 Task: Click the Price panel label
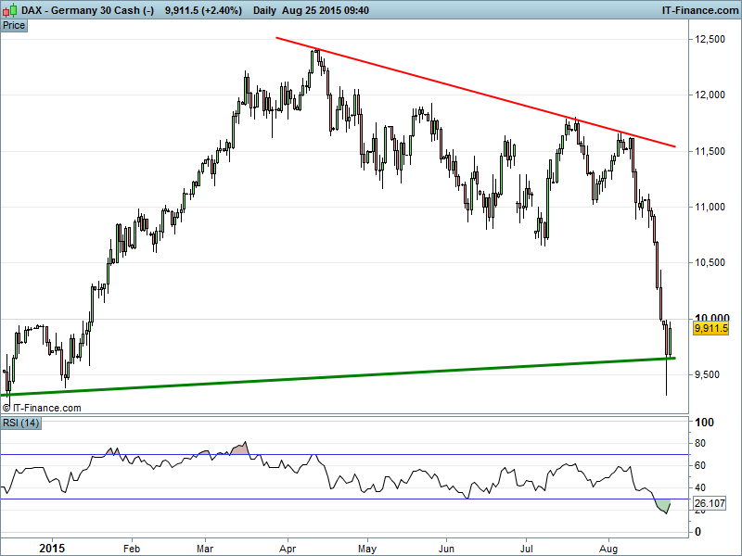[14, 25]
